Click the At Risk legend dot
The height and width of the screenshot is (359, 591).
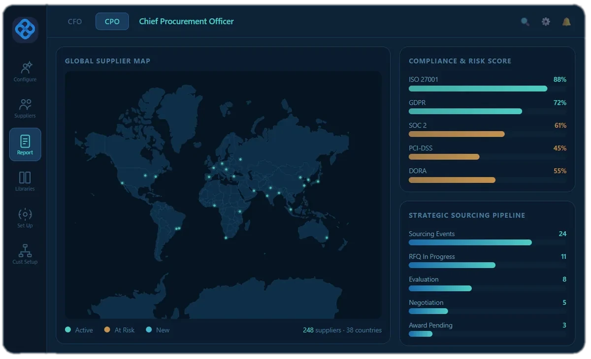coord(107,329)
